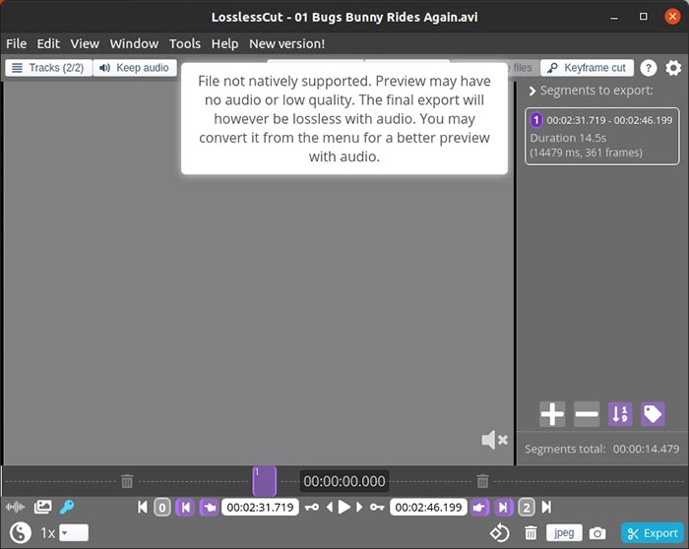Image resolution: width=689 pixels, height=549 pixels.
Task: Set cut start to current position
Action: pyautogui.click(x=210, y=508)
